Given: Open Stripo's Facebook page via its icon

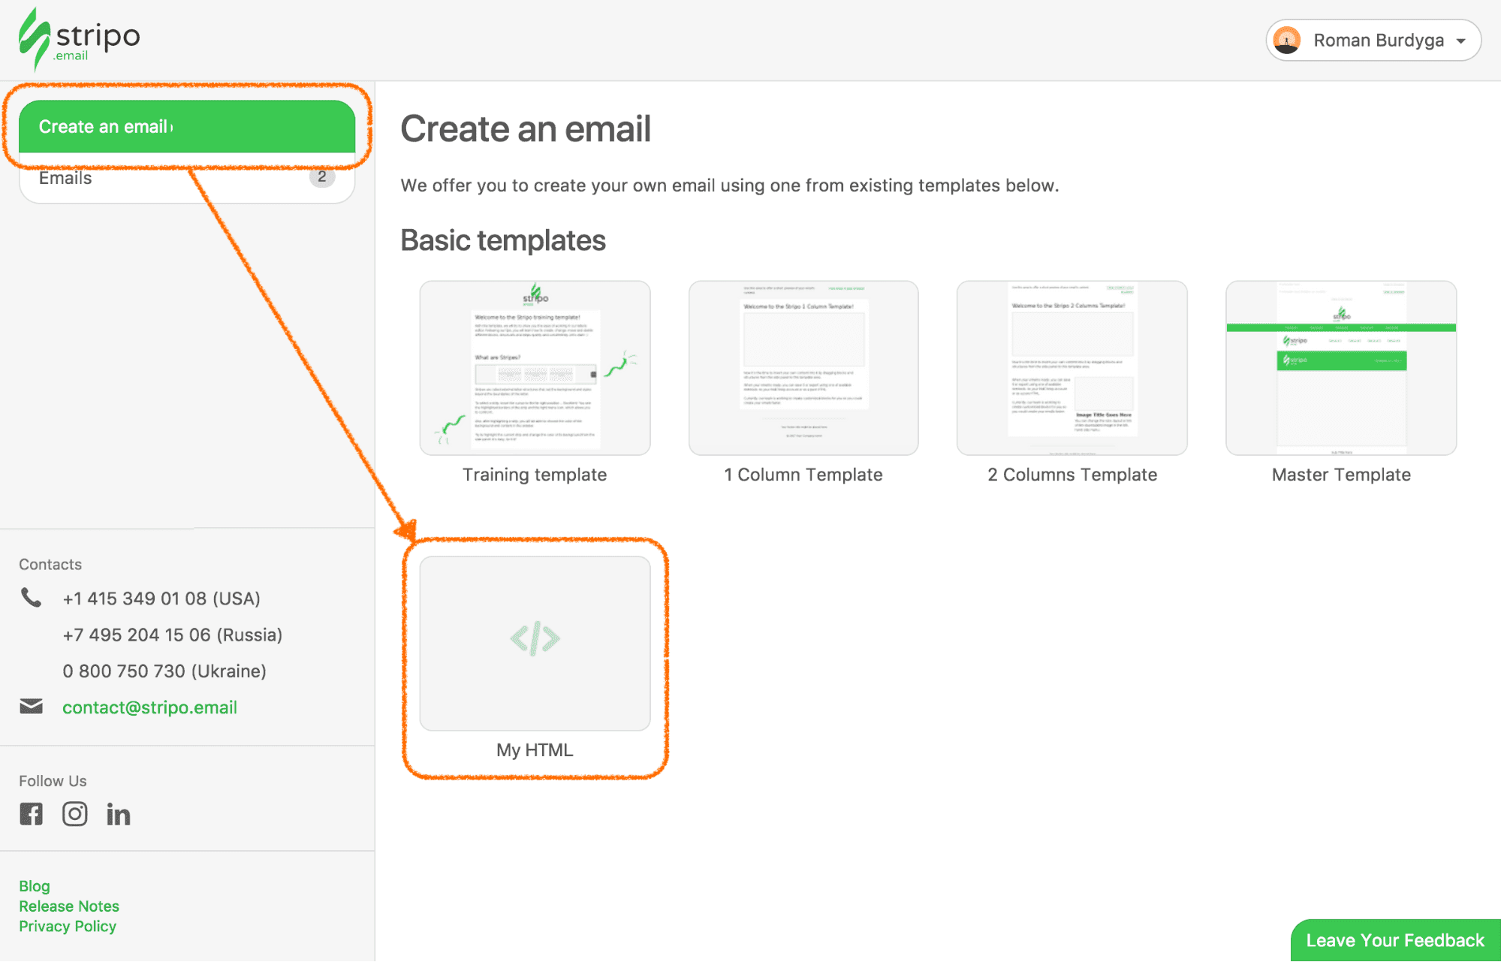Looking at the screenshot, I should pos(31,813).
